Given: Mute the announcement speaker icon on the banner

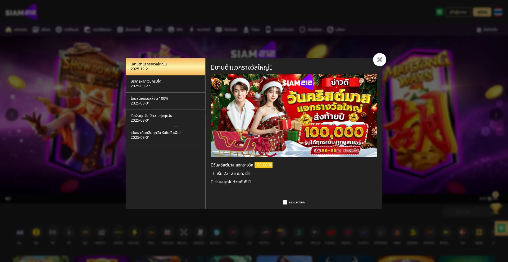Looking at the screenshot, I should tap(8, 198).
